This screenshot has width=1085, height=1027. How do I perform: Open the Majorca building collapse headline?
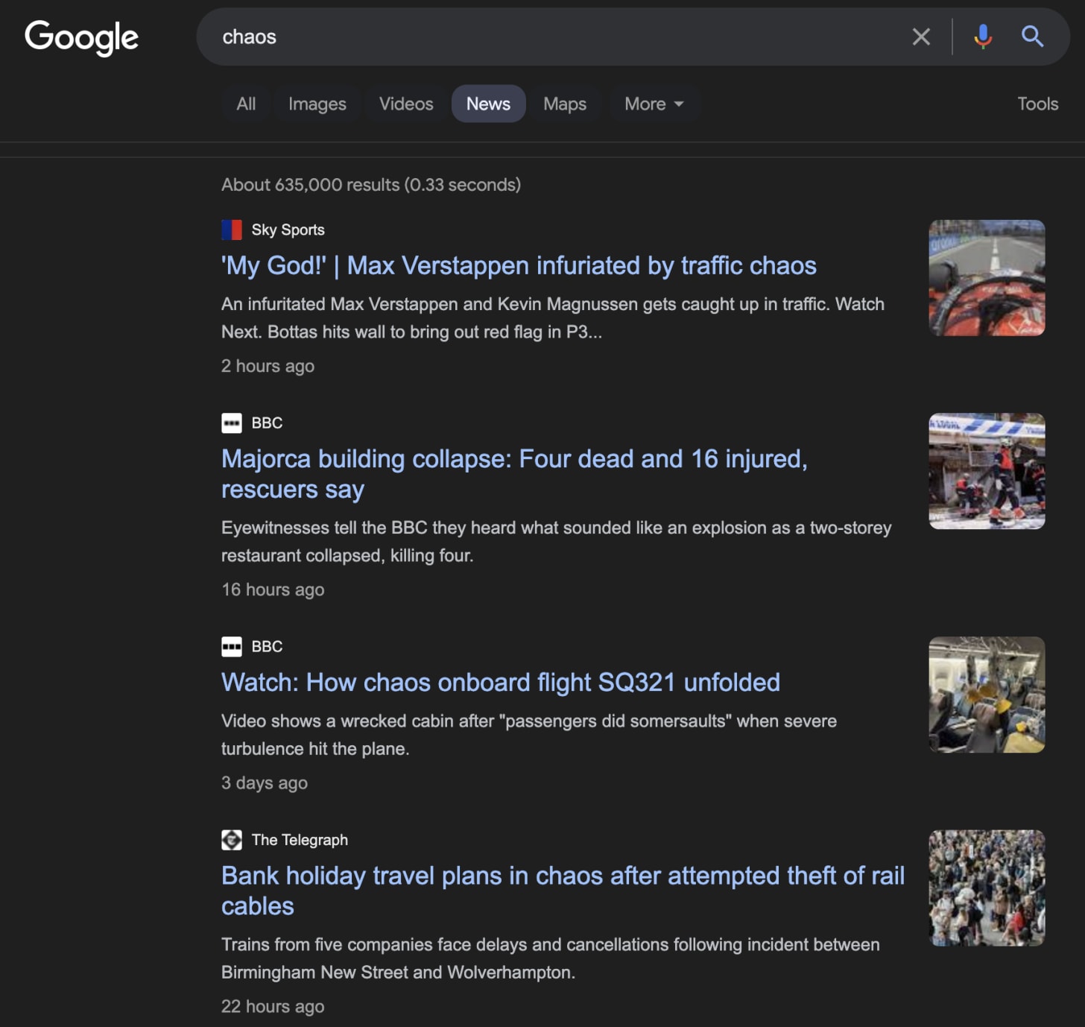point(514,473)
